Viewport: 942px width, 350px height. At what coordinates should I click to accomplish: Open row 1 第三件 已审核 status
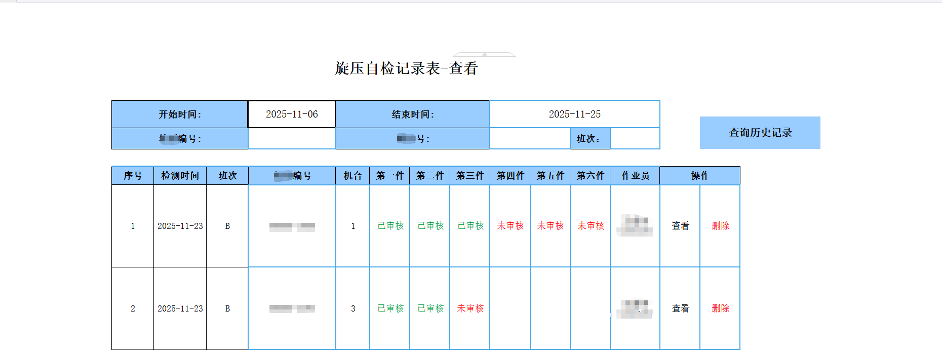pyautogui.click(x=470, y=226)
